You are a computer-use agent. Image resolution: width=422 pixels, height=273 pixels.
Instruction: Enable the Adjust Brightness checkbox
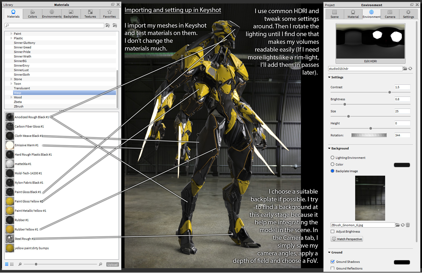pyautogui.click(x=332, y=232)
